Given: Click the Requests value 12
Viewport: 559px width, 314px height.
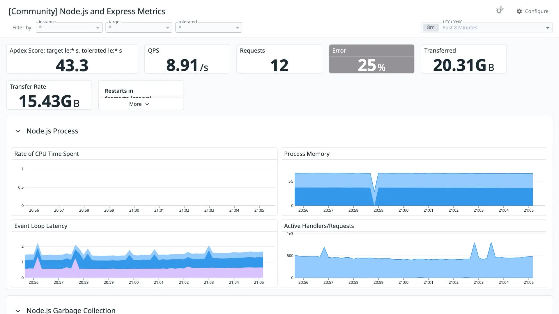Looking at the screenshot, I should click(279, 65).
